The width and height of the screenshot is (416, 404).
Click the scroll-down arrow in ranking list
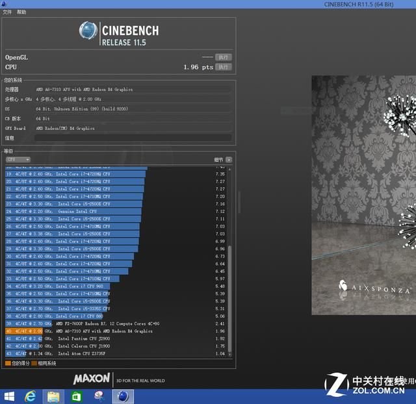(x=229, y=355)
